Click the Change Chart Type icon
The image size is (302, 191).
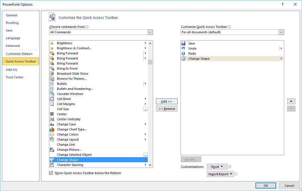point(52,129)
